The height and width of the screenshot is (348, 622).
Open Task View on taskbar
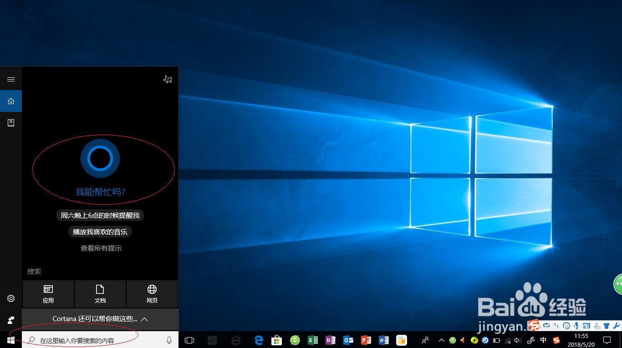[x=189, y=340]
